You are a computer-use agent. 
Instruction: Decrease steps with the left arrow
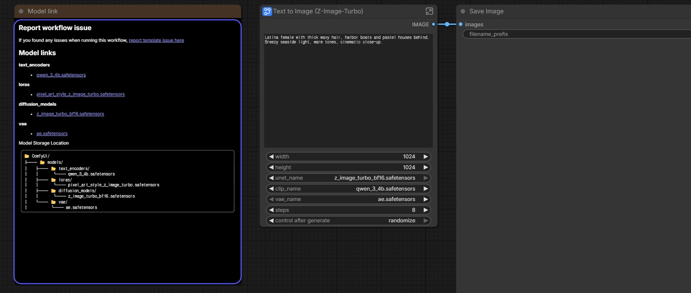(271, 210)
